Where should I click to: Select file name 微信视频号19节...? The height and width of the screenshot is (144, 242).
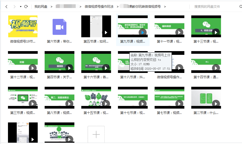point(23,42)
